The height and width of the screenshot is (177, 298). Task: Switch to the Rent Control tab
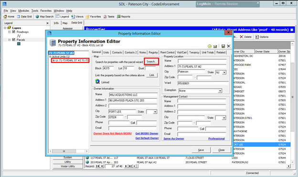[167, 52]
